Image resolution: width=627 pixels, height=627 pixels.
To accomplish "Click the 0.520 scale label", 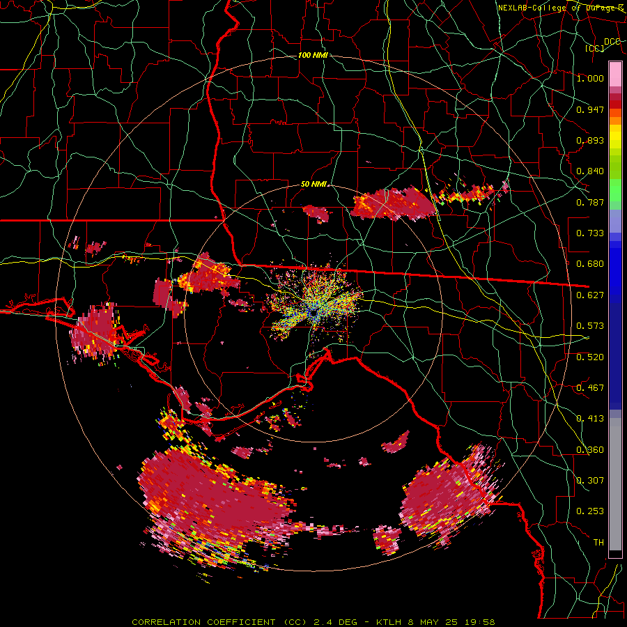I will pos(590,357).
